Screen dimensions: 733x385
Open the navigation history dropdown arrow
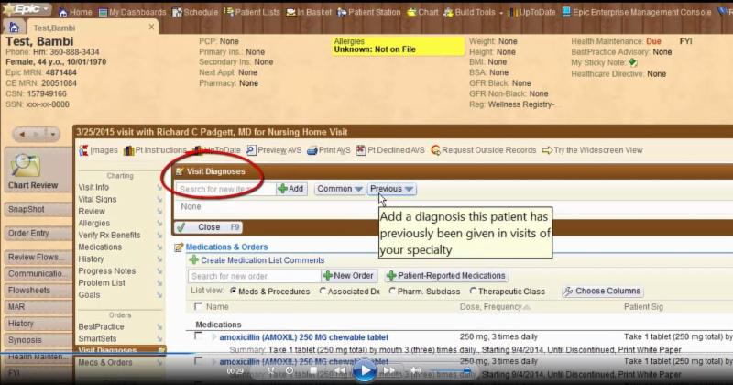53,135
